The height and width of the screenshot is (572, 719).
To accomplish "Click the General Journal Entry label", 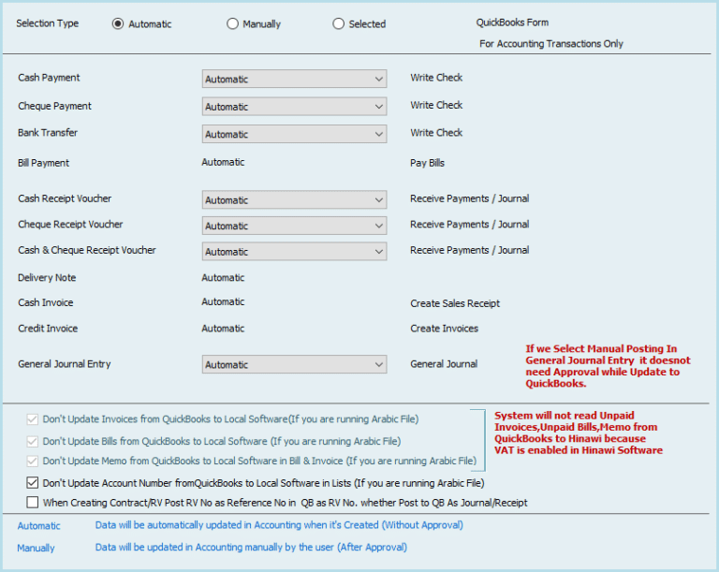I will pyautogui.click(x=65, y=364).
